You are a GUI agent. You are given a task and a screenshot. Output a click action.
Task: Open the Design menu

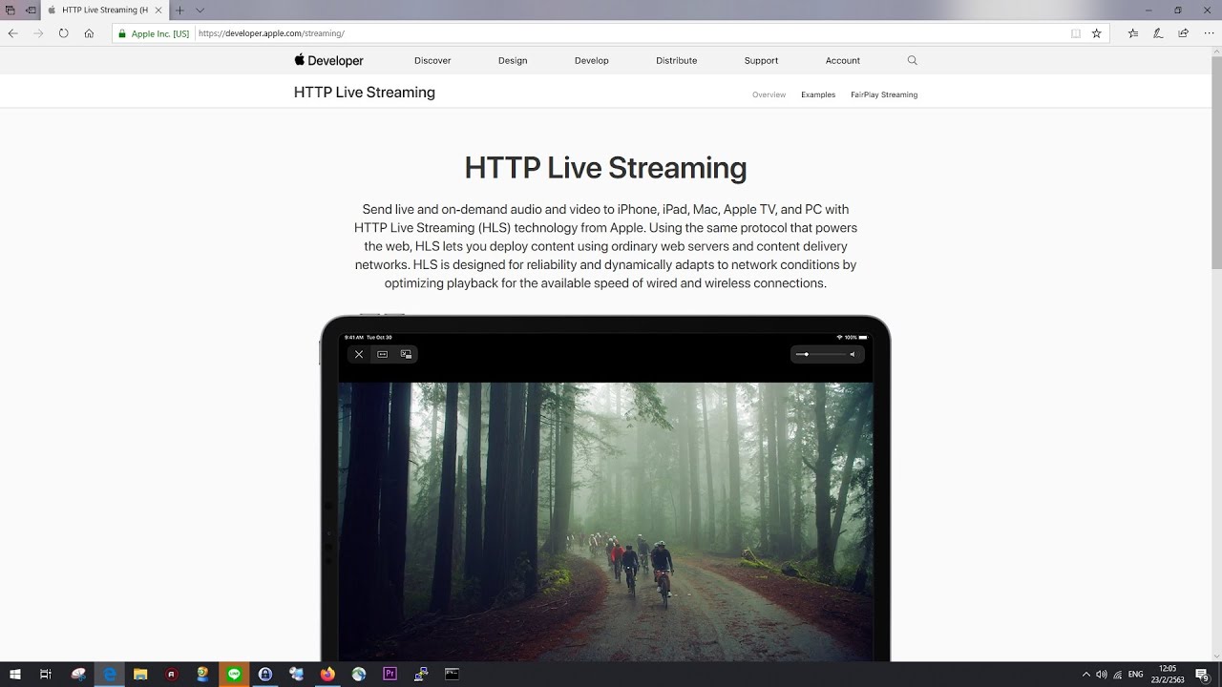point(513,60)
